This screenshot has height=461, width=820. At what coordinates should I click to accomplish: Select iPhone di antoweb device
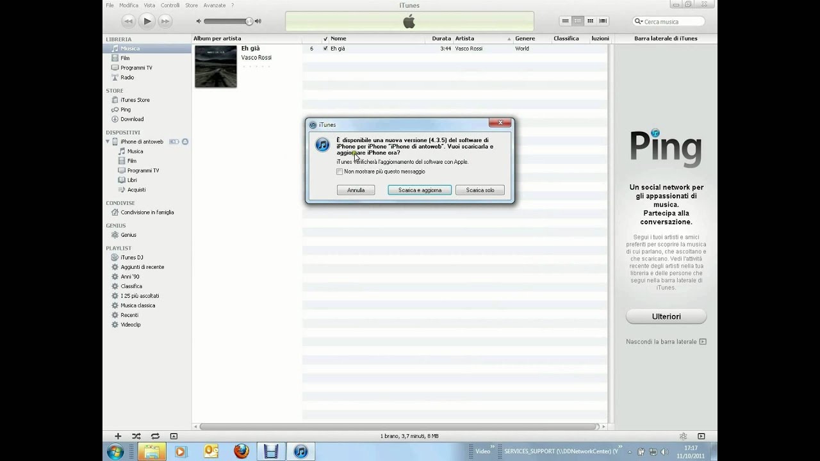[x=142, y=142]
